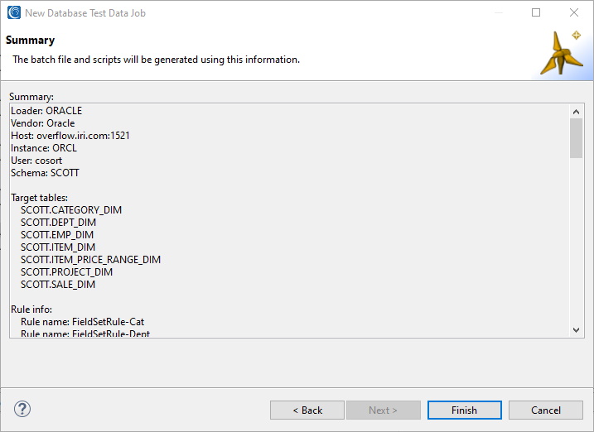Click the SCOTT.ITEM_PRICE_RANGE_DIM line in summary
The width and height of the screenshot is (594, 432).
[90, 260]
